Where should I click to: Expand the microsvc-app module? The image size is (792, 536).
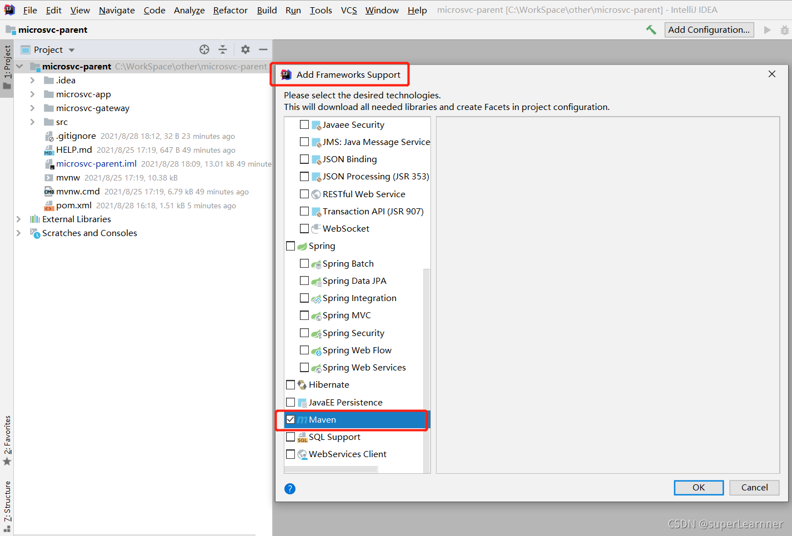click(32, 94)
